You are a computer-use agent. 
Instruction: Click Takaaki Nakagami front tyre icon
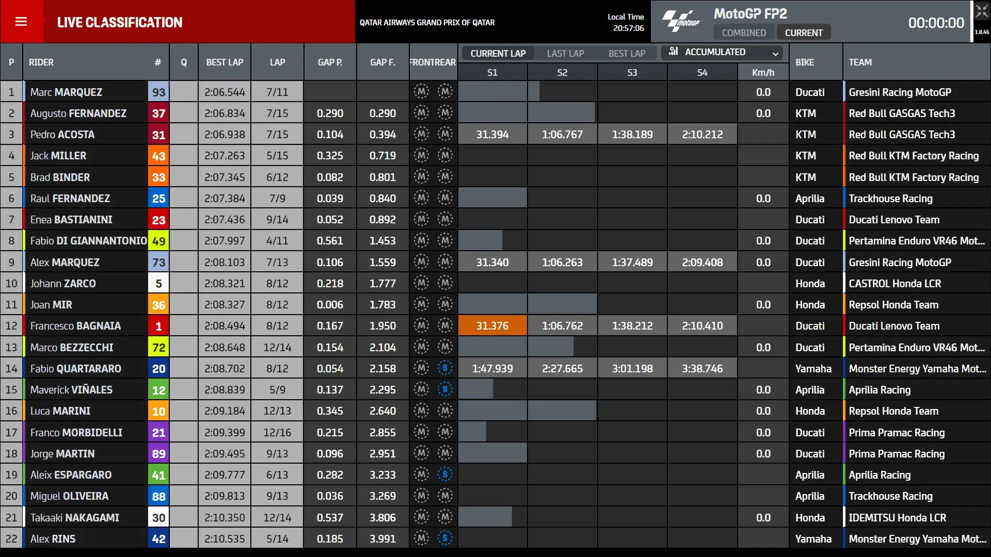tap(421, 517)
